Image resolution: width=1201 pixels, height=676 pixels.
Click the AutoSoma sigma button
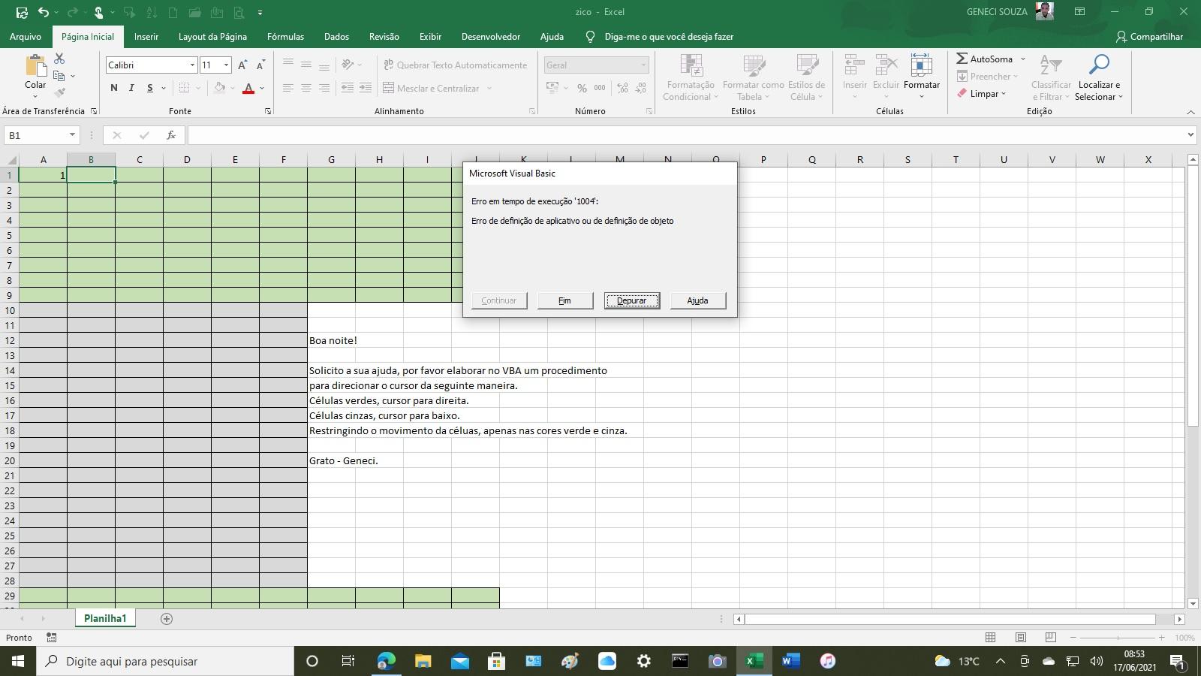[x=985, y=59]
